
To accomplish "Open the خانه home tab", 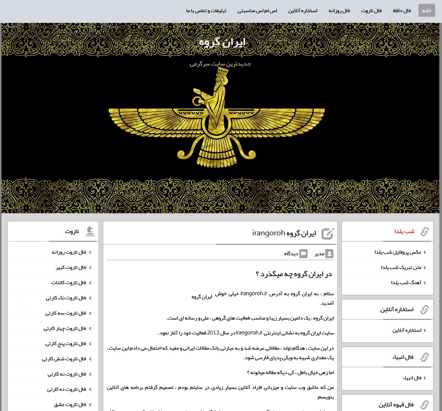I will pyautogui.click(x=426, y=10).
